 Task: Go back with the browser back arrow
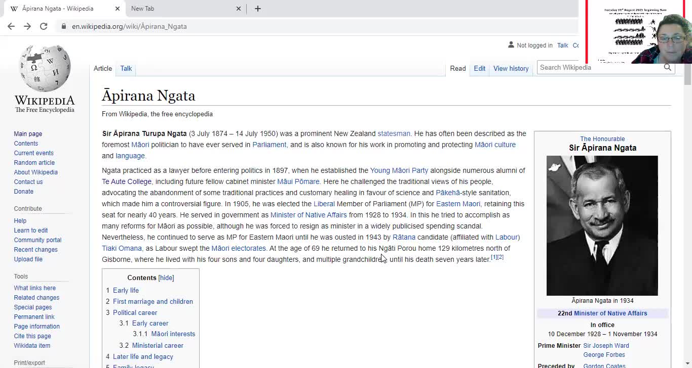click(x=11, y=26)
